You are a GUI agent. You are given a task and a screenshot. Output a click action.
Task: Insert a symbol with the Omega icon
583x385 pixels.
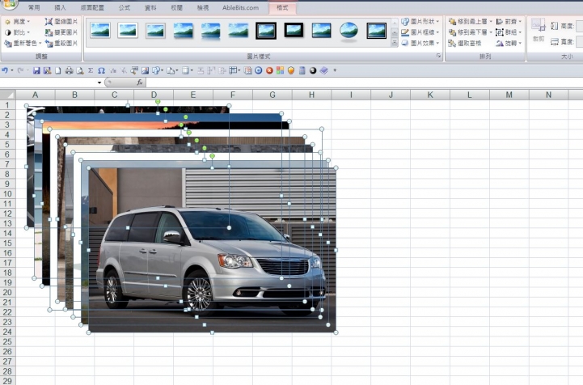(101, 70)
